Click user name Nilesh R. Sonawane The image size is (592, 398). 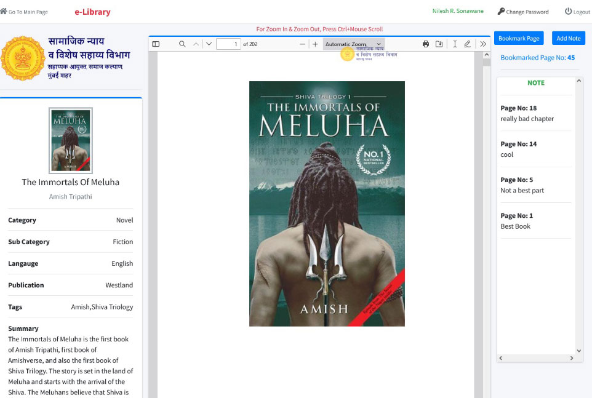click(458, 11)
